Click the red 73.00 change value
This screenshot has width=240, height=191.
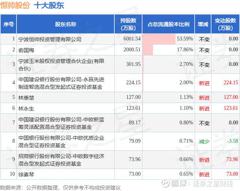pos(232,174)
